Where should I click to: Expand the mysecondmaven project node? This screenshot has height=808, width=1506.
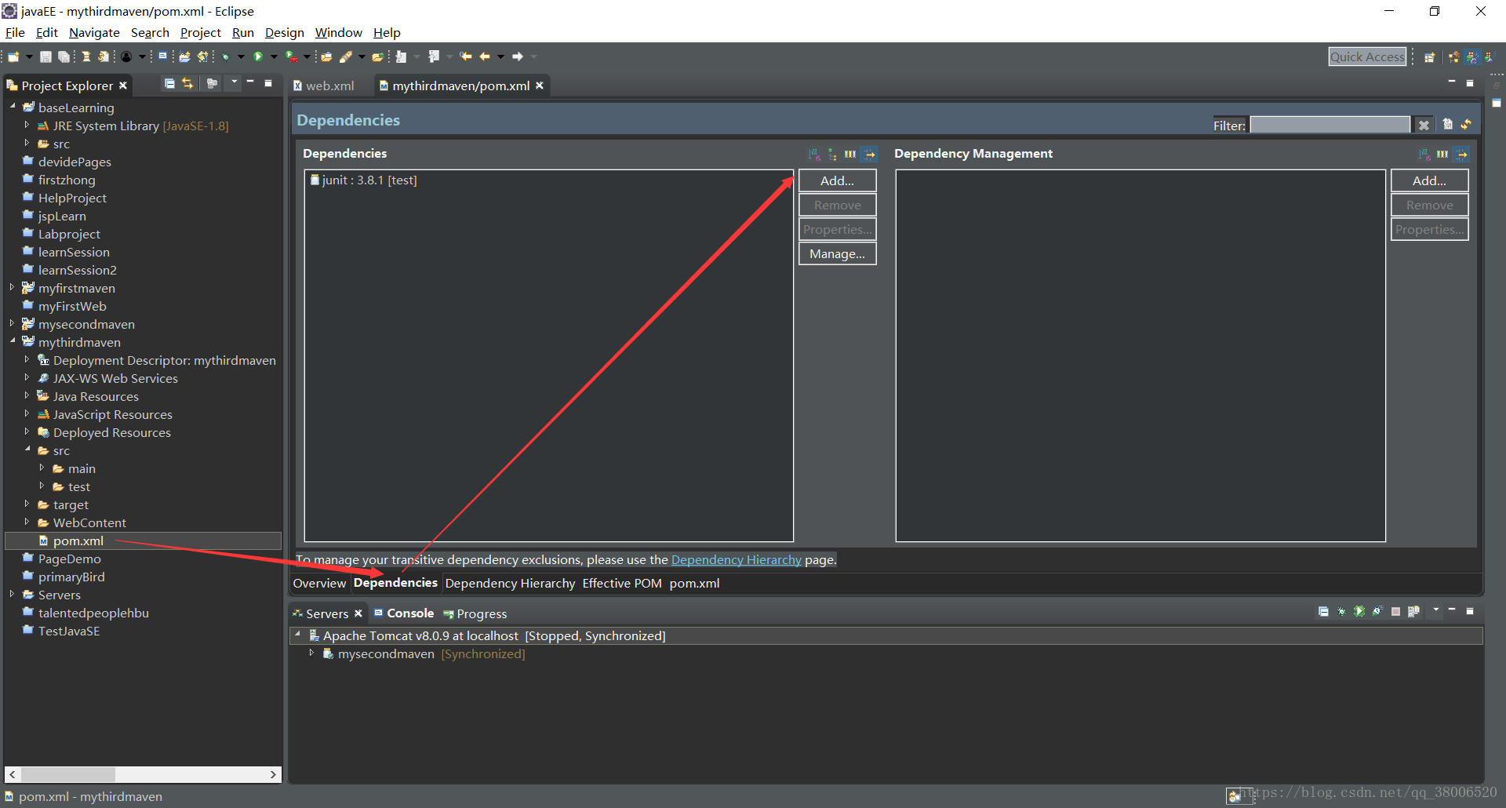coord(13,324)
